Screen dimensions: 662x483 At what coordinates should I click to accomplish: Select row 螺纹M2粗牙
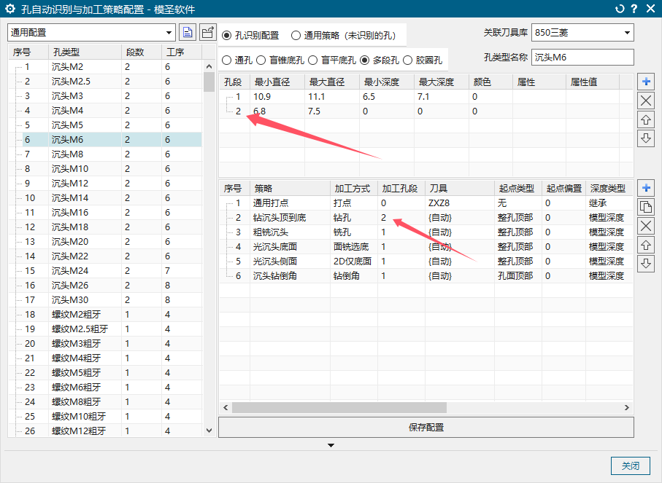coord(105,315)
